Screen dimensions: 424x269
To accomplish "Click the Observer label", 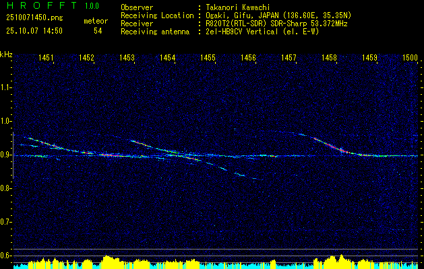I will [x=137, y=7].
